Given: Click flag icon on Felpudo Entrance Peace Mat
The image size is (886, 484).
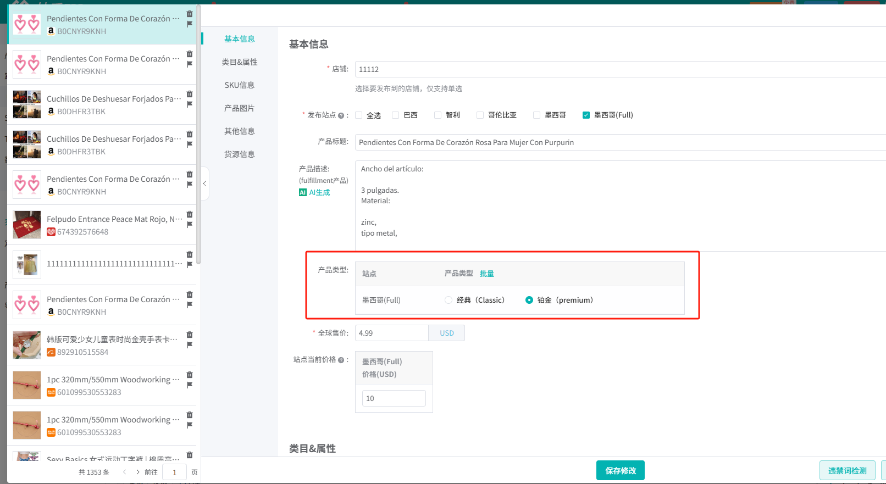Looking at the screenshot, I should tap(190, 224).
